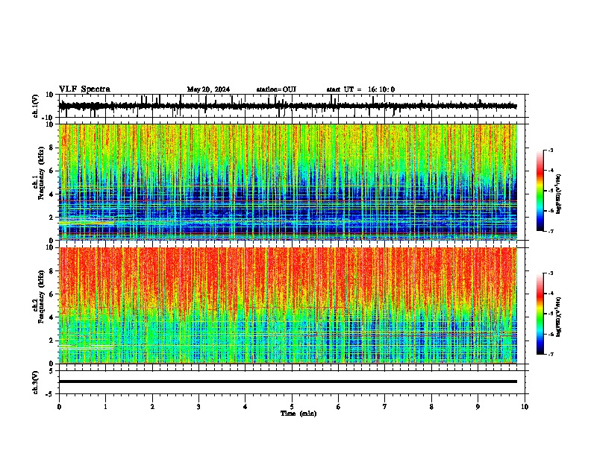591x456 pixels.
Task: Click the "ch.1(V)" waveform axis label
Action: click(x=36, y=106)
